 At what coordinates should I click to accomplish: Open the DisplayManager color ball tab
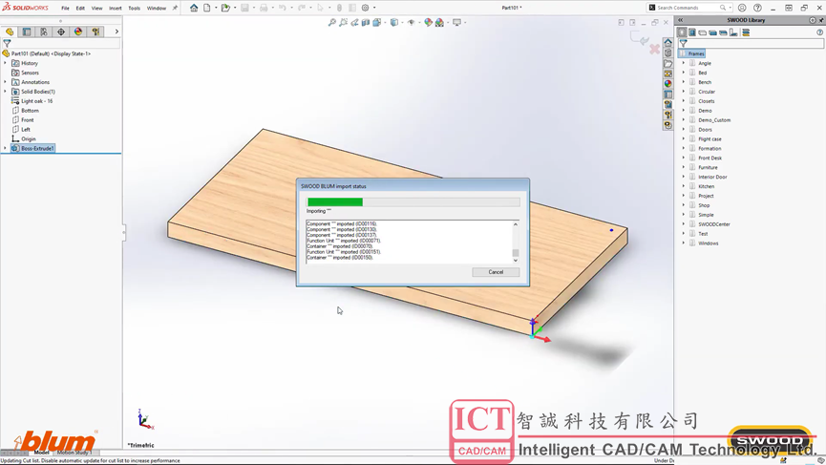(78, 32)
